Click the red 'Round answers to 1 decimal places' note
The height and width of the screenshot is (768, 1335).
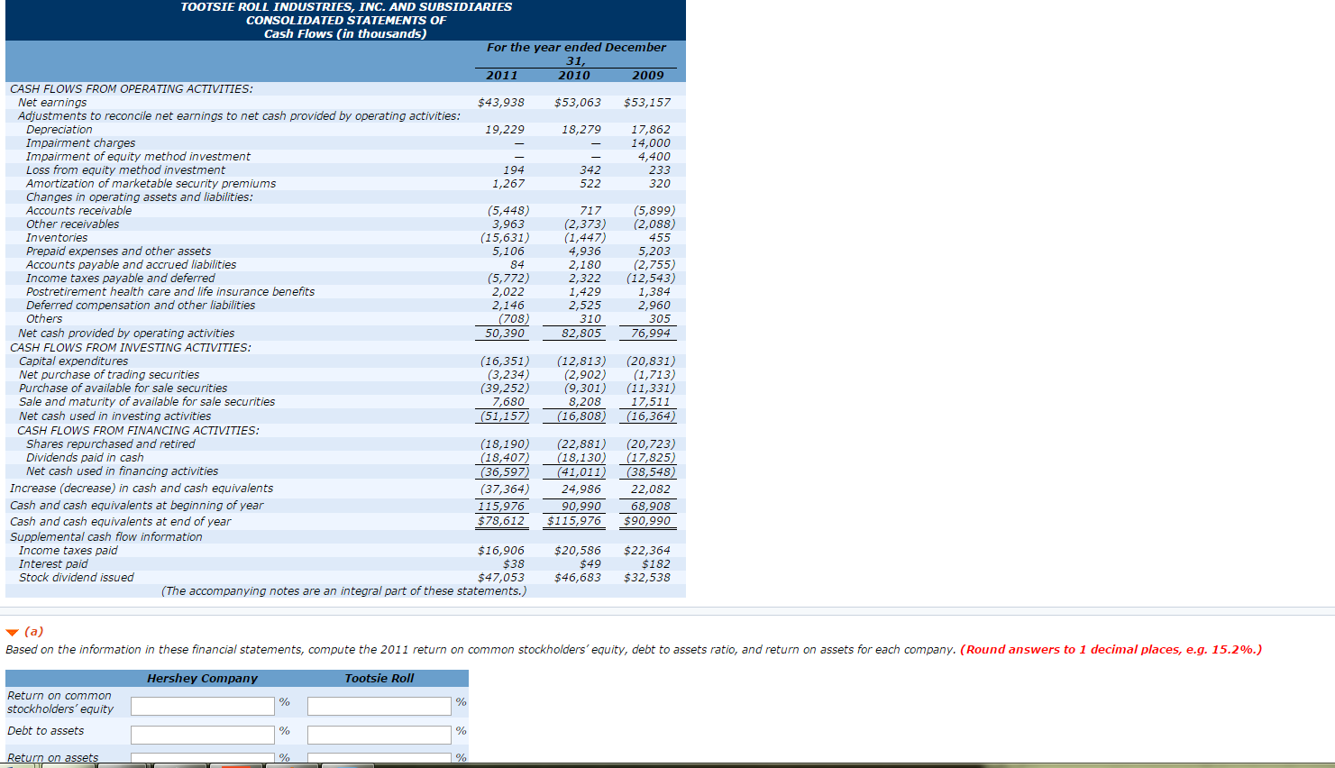(1111, 649)
